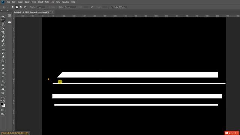Choose Add to Selection mode
The height and width of the screenshot is (135, 240).
16,7
